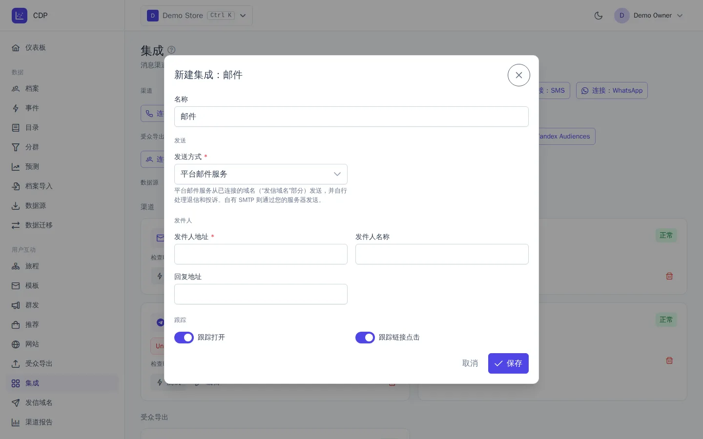Click the 保存 save button
This screenshot has width=703, height=439.
tap(508, 363)
